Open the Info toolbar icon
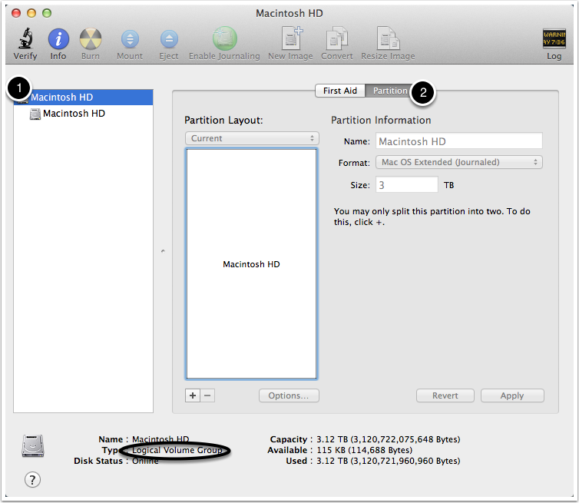 point(58,38)
